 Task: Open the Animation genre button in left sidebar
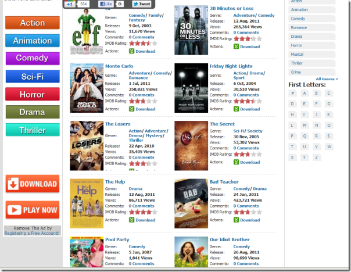tap(33, 41)
